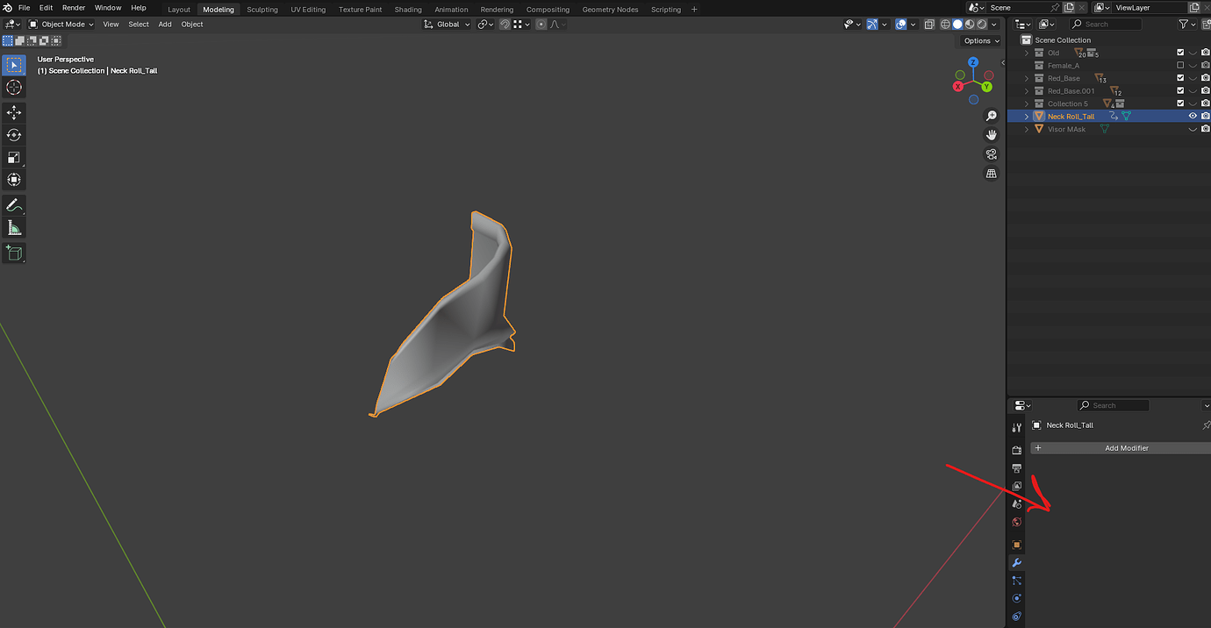
Task: Switch to the UV Editing workspace tab
Action: coord(308,10)
